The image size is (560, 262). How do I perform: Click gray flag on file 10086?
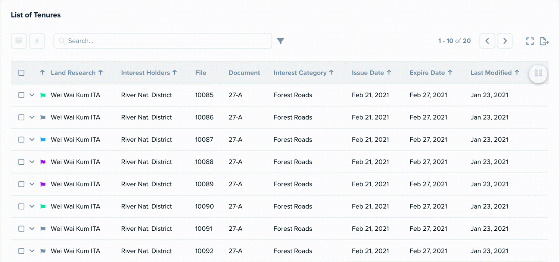tap(43, 117)
